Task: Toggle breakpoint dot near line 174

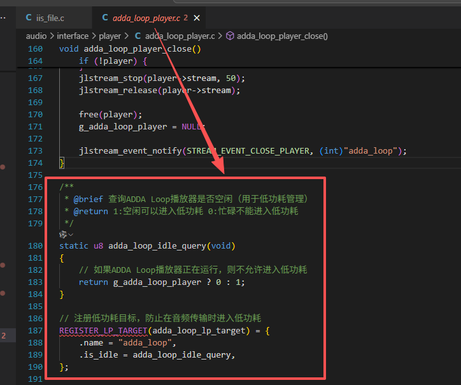Action: [3, 167]
